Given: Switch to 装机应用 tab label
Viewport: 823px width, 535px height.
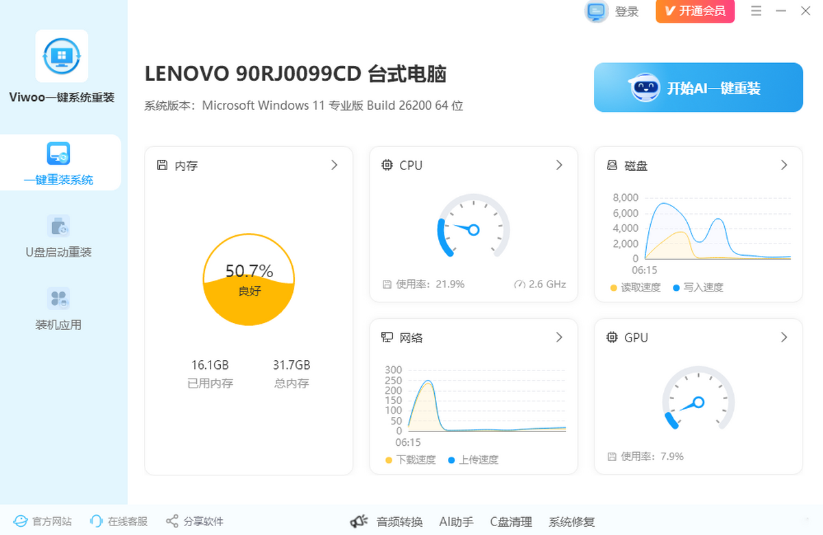Looking at the screenshot, I should click(58, 325).
